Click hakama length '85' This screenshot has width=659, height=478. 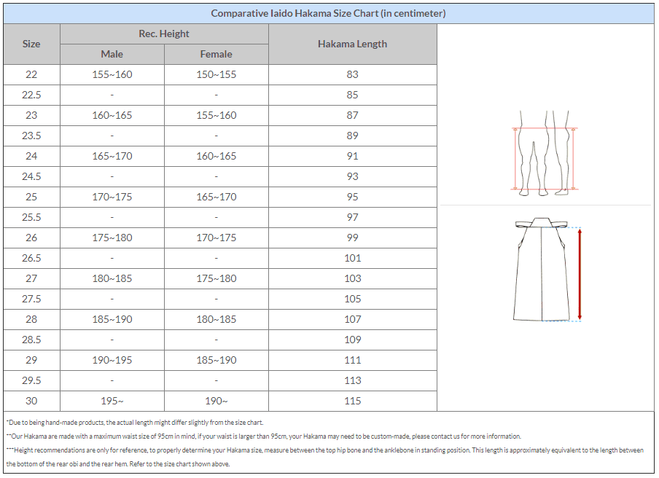click(353, 95)
